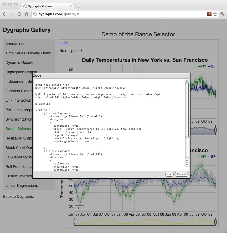The image size is (227, 233).
Task: Open the Stock Chart Demo page
Action: (x=19, y=148)
